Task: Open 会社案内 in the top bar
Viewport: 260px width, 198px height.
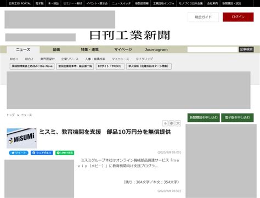Action: (x=212, y=3)
